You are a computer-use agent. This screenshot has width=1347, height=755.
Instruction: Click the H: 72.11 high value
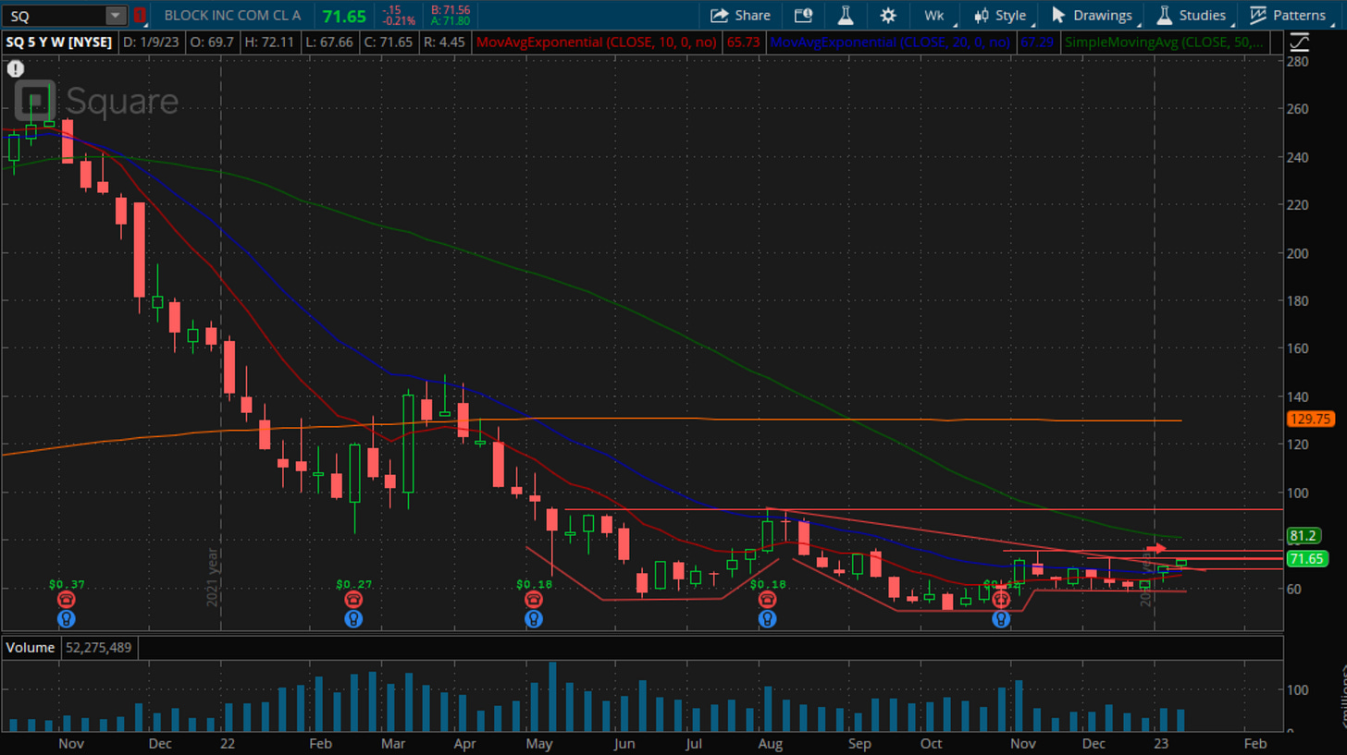tap(267, 42)
